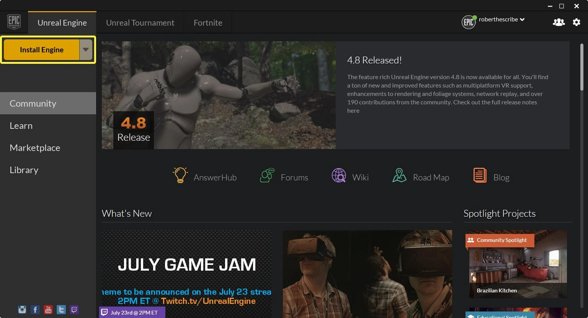Select Library in the sidebar
Viewport: 588px width, 318px height.
click(48, 170)
